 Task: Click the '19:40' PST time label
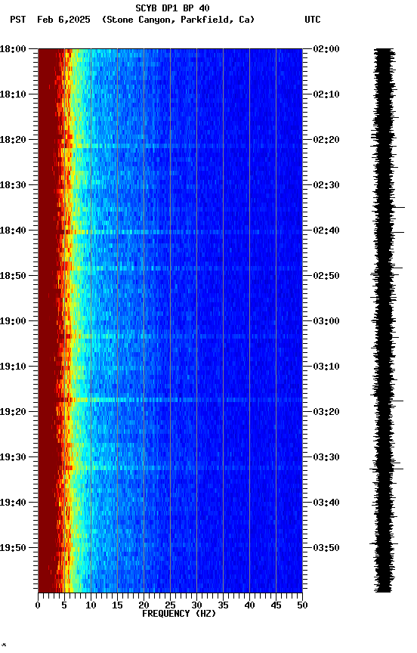point(13,503)
